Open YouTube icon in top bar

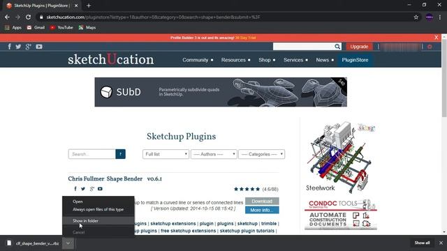coord(39,47)
